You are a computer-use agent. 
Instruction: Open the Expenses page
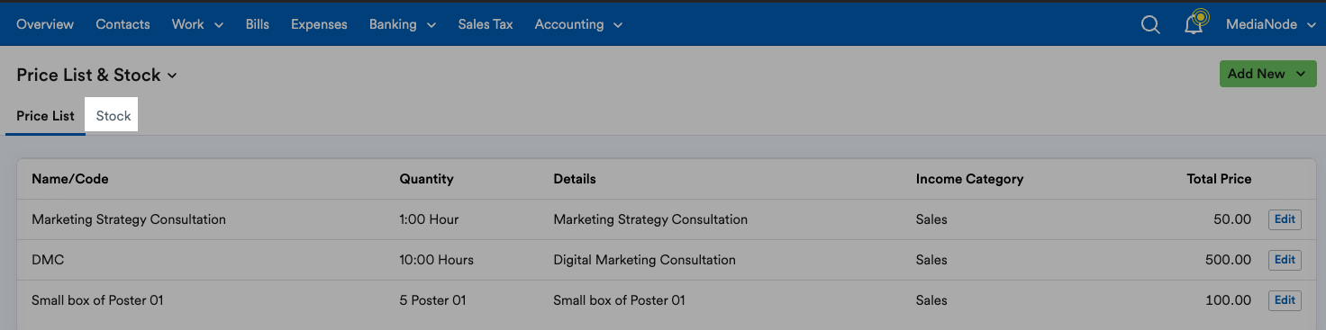click(x=319, y=24)
